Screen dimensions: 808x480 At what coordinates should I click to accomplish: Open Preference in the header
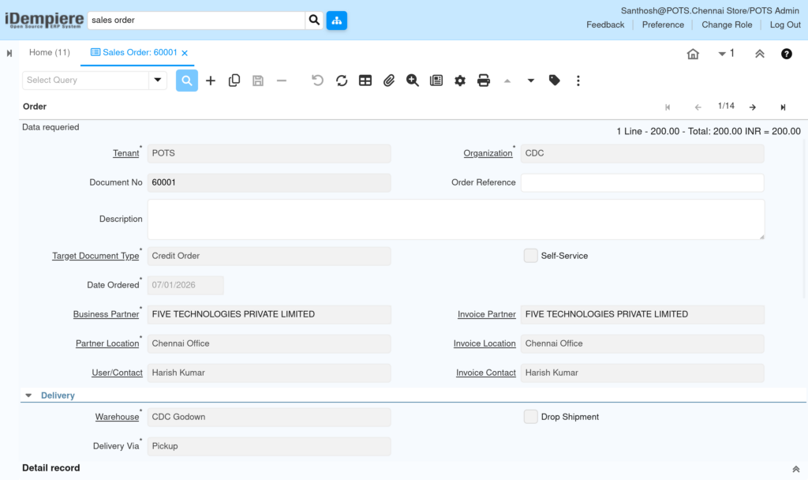(663, 24)
